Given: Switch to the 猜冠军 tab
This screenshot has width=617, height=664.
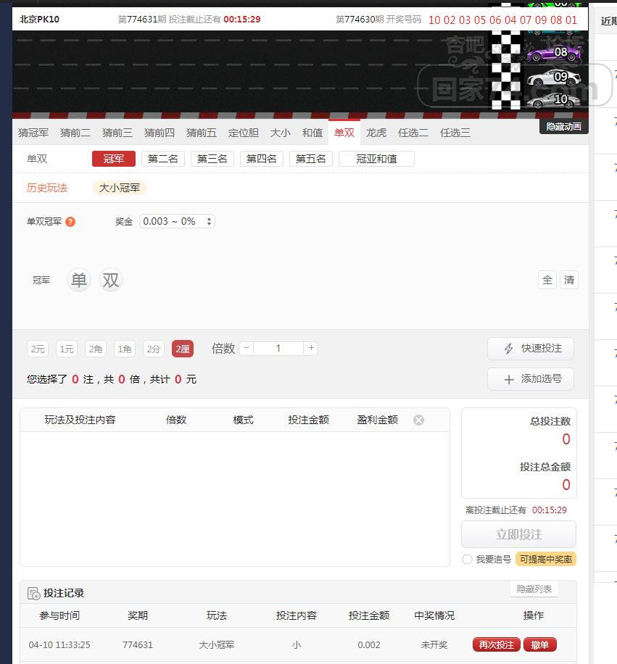Looking at the screenshot, I should pos(33,133).
